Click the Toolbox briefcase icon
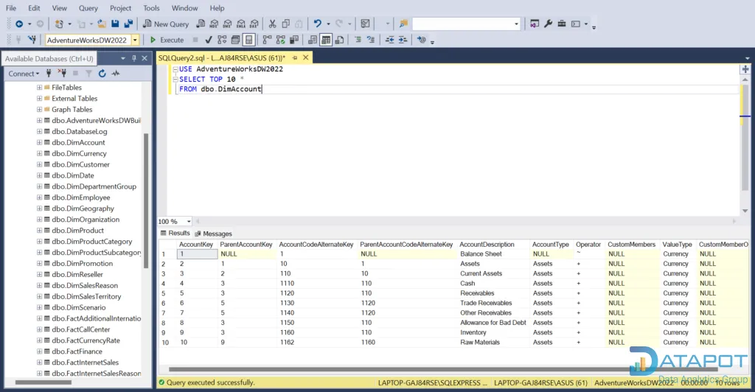This screenshot has height=392, width=755. pos(561,24)
